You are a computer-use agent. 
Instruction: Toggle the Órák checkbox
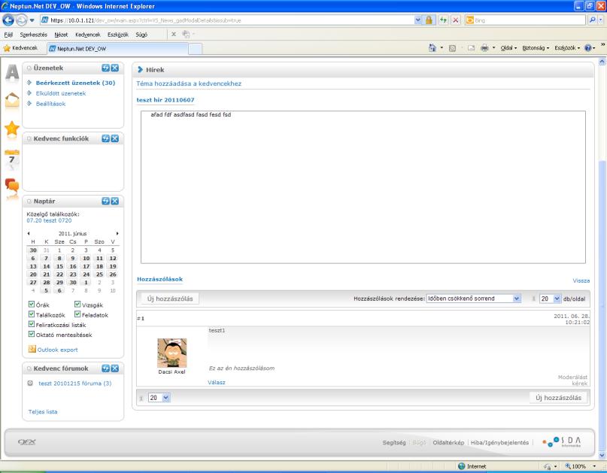(x=32, y=305)
